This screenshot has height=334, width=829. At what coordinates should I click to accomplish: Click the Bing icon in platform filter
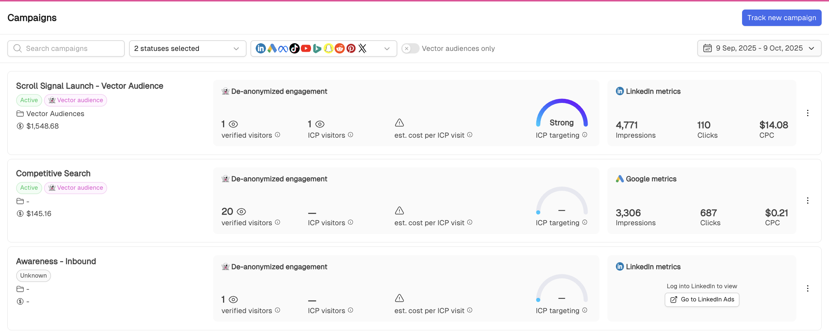click(x=317, y=48)
